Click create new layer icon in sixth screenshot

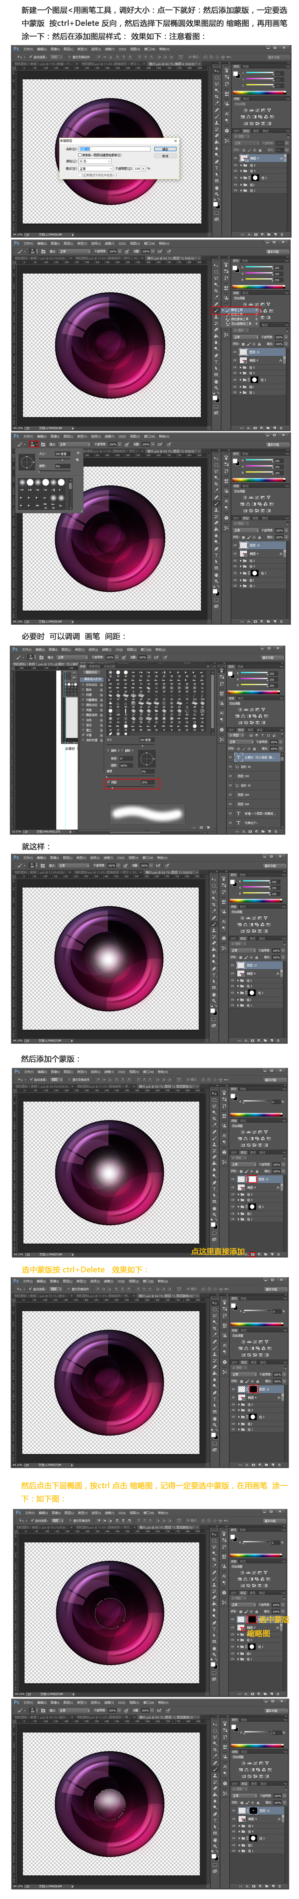point(272,1254)
